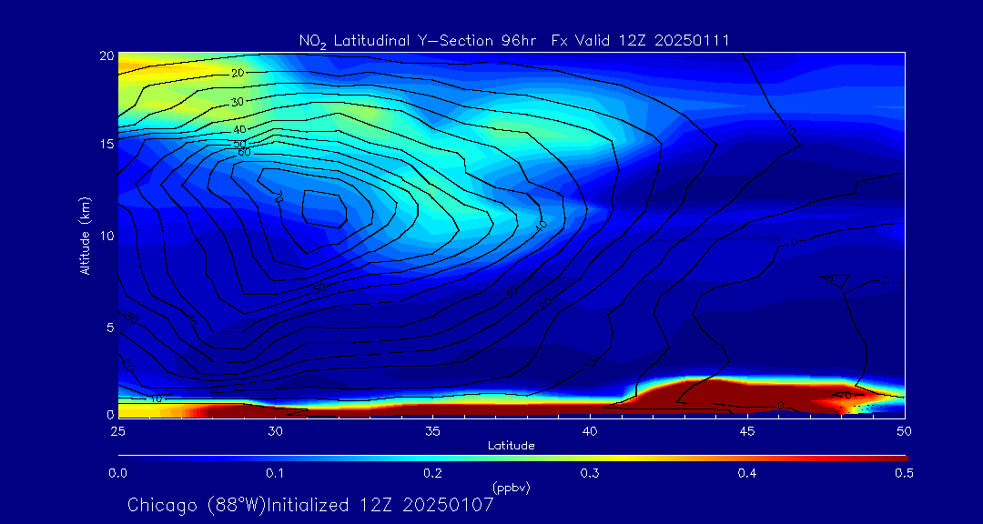983x524 pixels.
Task: Click the 'Latitude' horizontal axis label
Action: pyautogui.click(x=511, y=446)
